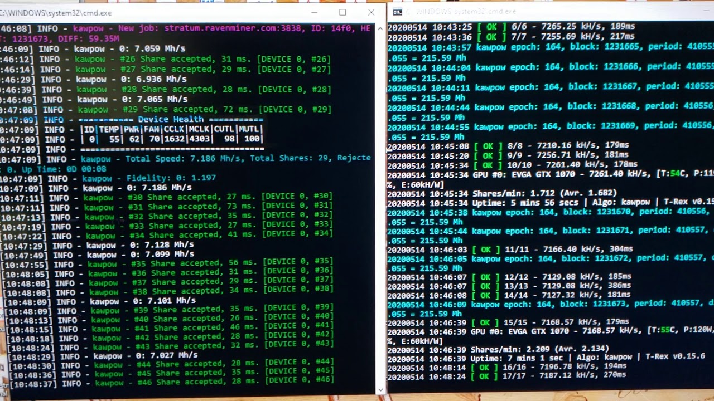This screenshot has height=401, width=714.
Task: Click '8/8 - 7210.16 kH/s, 179ms' line
Action: coord(508,146)
